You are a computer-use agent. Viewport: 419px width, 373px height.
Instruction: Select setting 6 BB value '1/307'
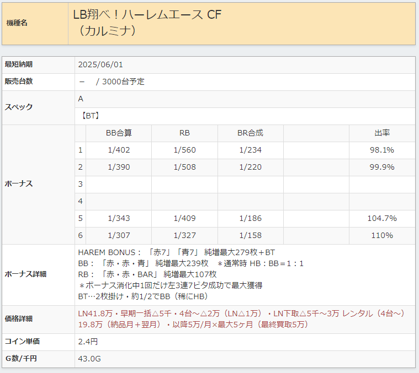(x=119, y=235)
